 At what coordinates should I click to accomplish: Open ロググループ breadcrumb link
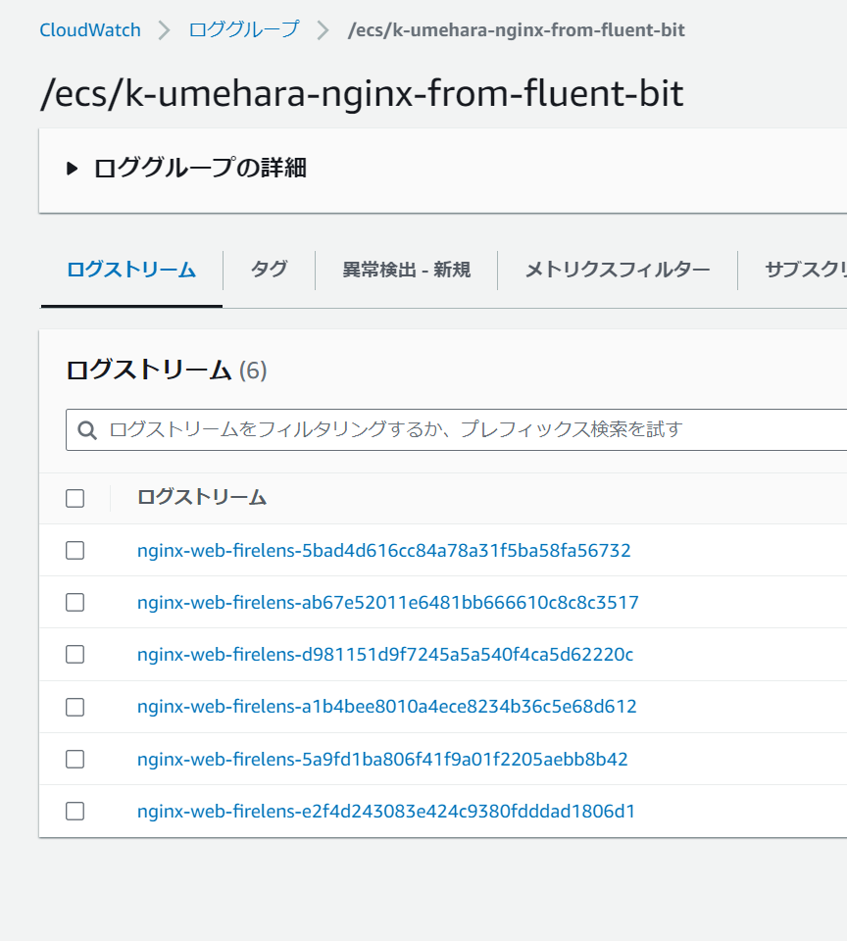244,30
